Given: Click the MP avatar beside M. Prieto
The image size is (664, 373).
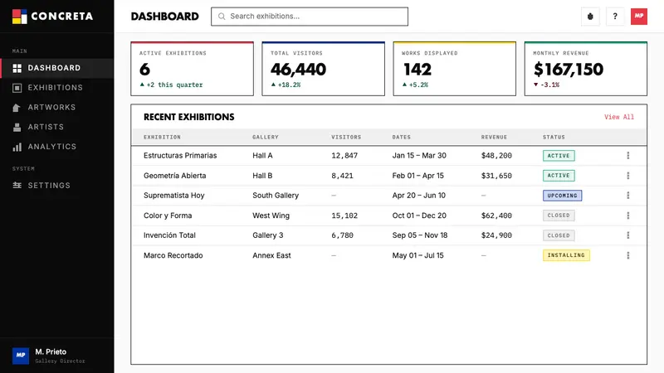Looking at the screenshot, I should coord(21,356).
